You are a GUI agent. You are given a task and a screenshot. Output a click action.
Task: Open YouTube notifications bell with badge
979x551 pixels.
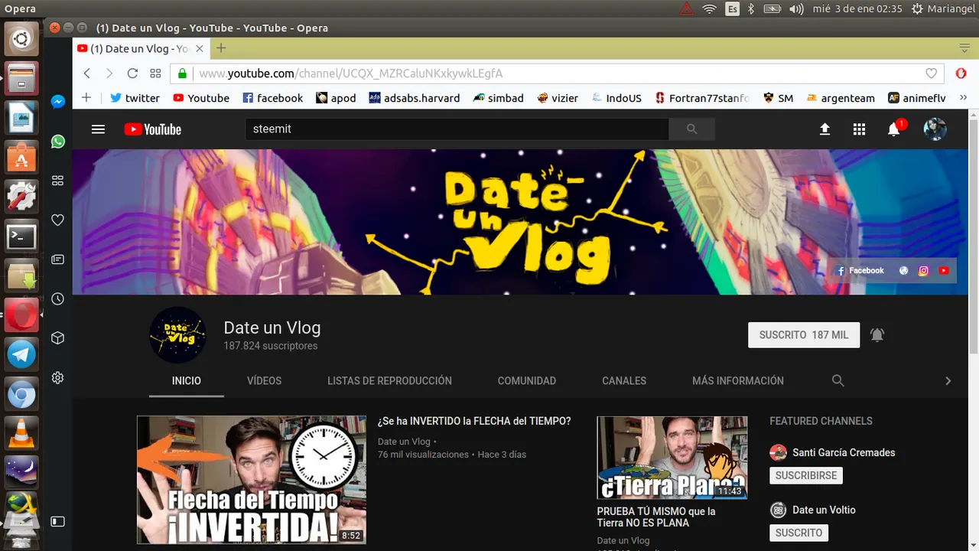coord(895,129)
